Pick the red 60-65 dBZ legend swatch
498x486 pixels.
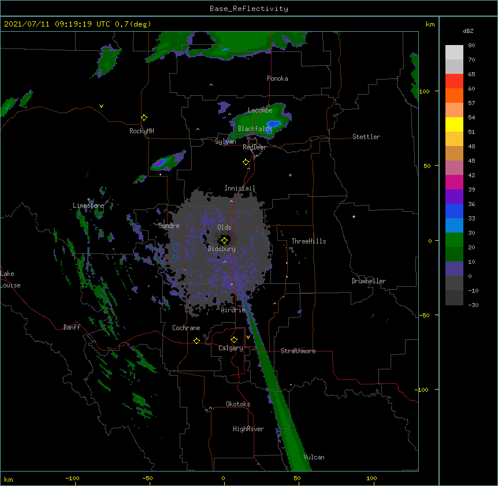point(454,81)
